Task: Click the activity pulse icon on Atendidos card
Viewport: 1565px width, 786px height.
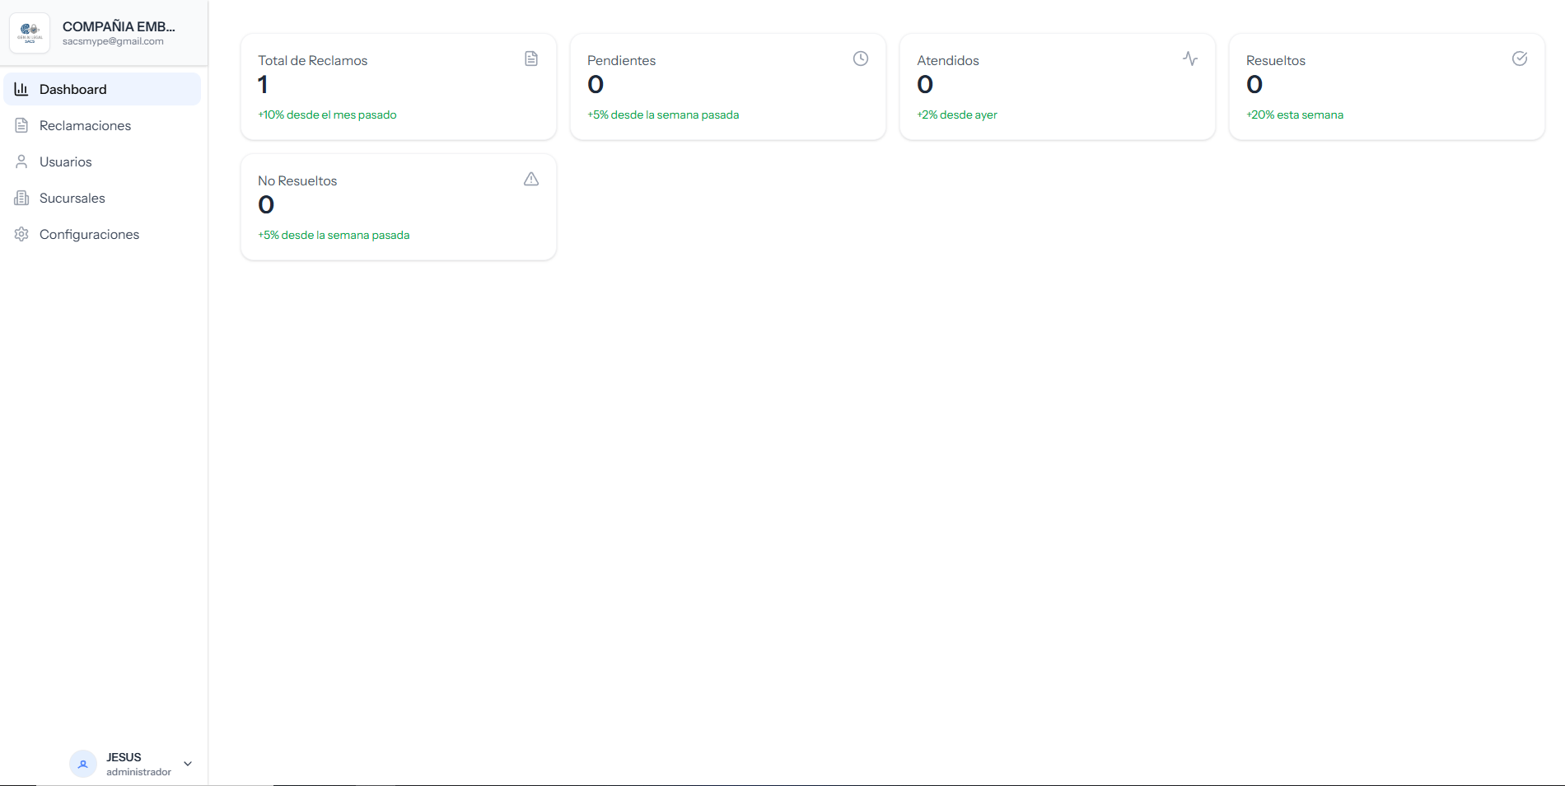Action: 1189,58
